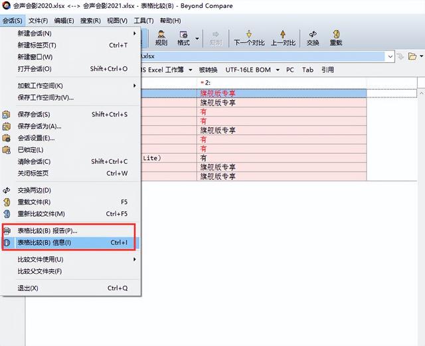Click the 引用 option in format bar
Image resolution: width=425 pixels, height=346 pixels.
[x=327, y=70]
